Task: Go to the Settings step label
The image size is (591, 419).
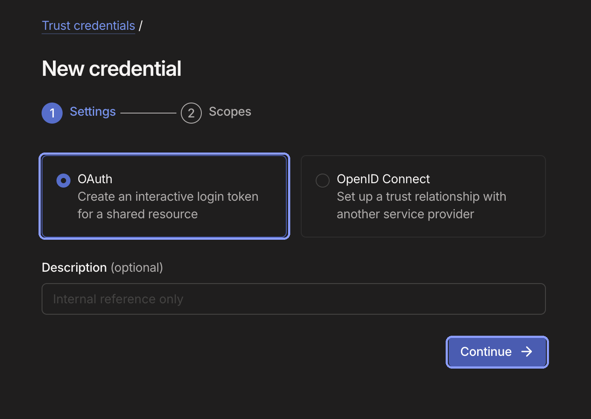Action: click(93, 112)
